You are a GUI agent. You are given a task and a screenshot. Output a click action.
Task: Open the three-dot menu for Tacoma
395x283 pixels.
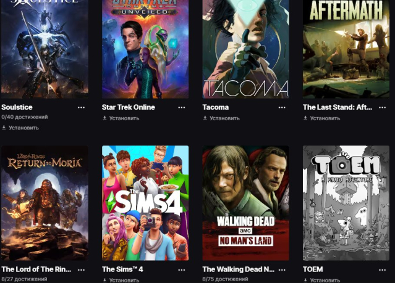point(282,107)
